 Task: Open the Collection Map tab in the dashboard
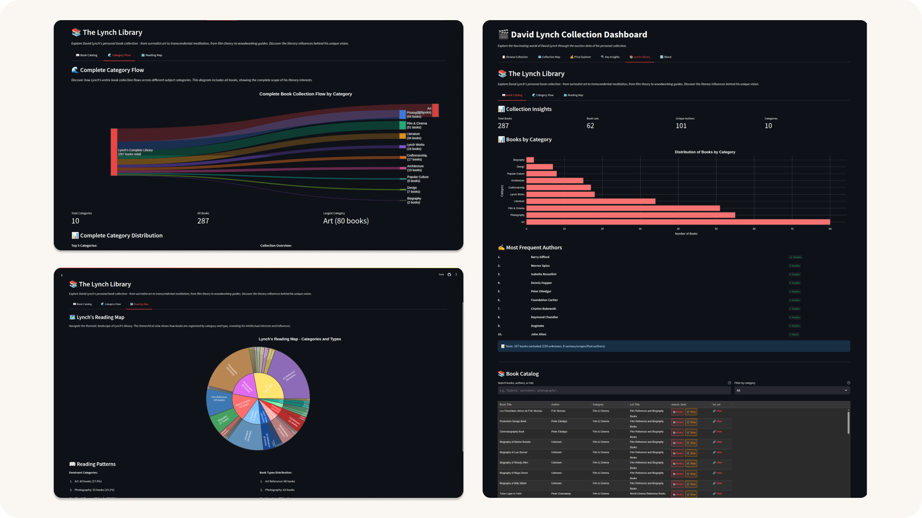pos(549,57)
